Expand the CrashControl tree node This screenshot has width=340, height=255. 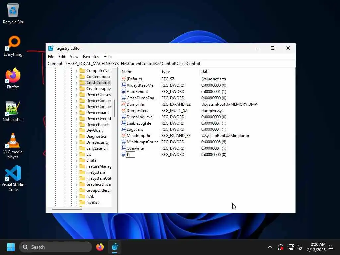tap(76, 83)
